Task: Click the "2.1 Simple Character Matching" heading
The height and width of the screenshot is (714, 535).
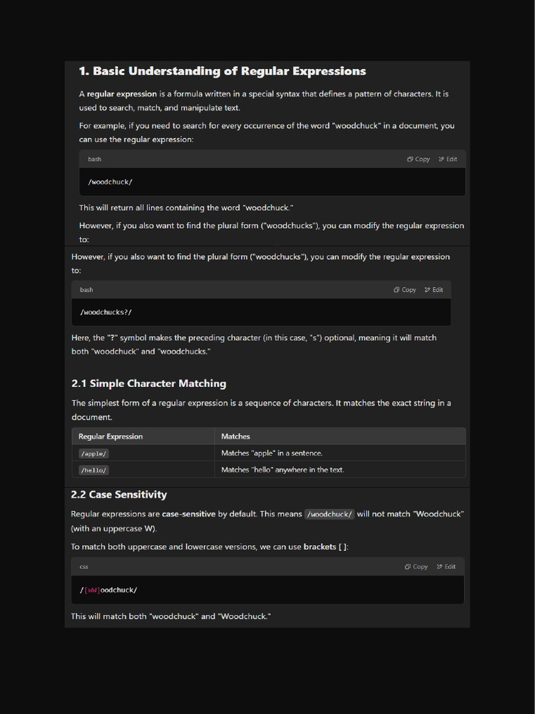Action: pyautogui.click(x=148, y=383)
